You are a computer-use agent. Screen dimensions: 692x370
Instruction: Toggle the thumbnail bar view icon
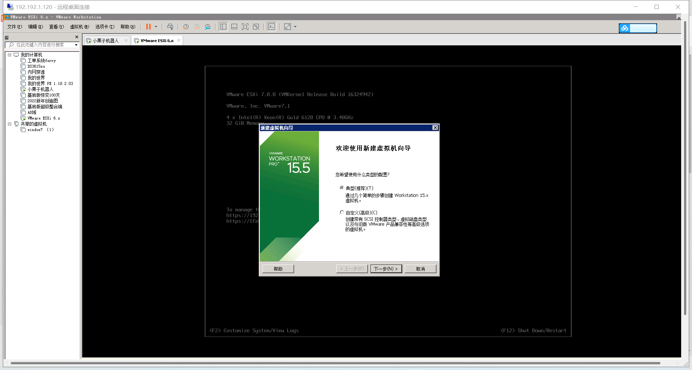pos(234,27)
